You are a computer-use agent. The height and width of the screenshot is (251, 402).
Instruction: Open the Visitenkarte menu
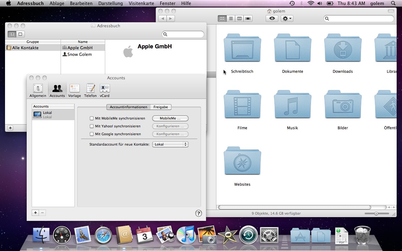[x=141, y=3]
